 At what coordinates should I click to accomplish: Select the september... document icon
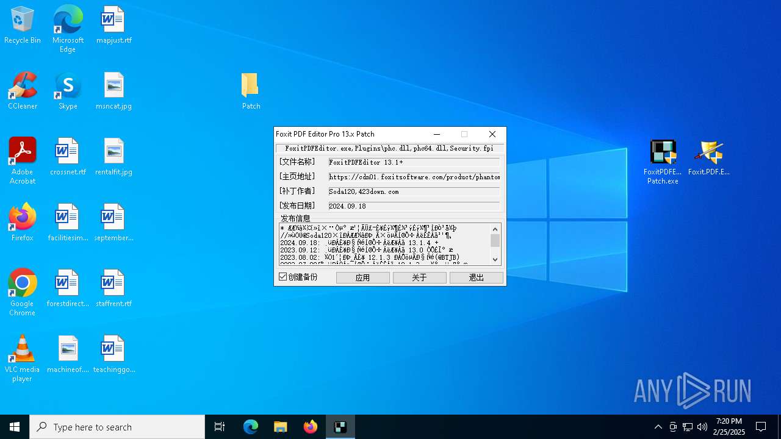pos(113,223)
